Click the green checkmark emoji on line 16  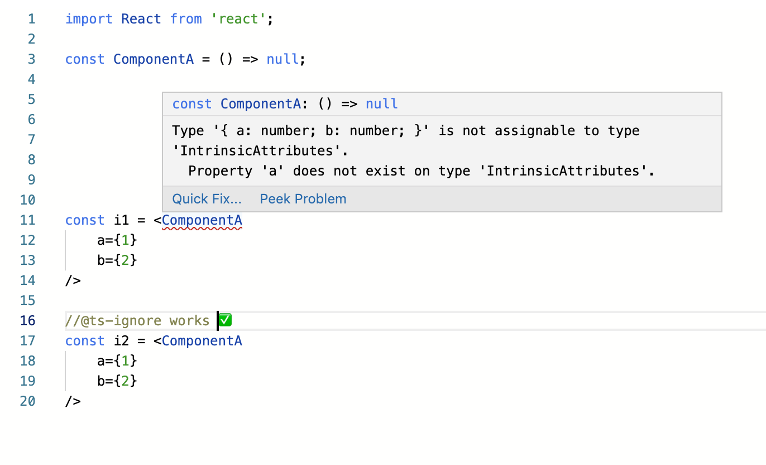click(224, 320)
